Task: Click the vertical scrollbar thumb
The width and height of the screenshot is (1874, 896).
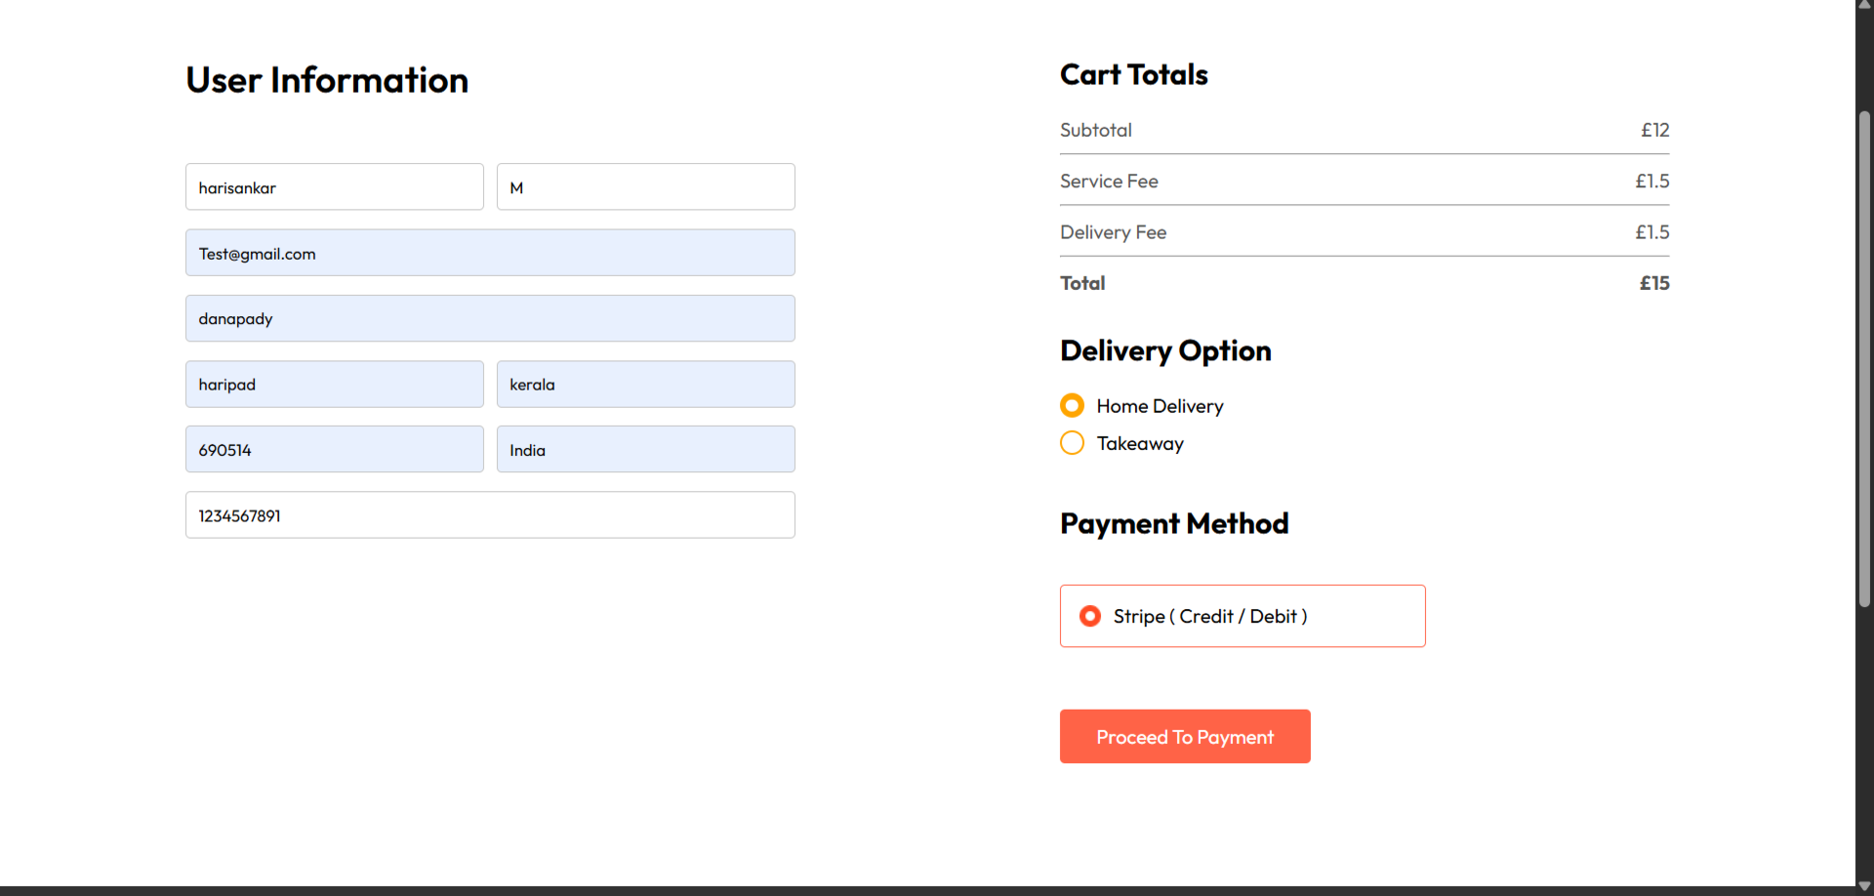Action: [1864, 359]
